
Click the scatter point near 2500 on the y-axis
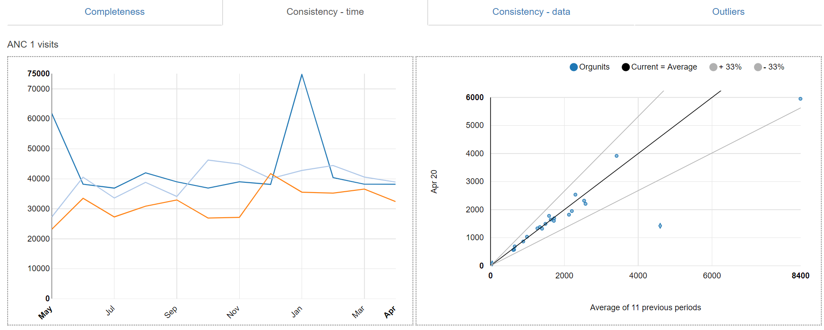coord(575,194)
